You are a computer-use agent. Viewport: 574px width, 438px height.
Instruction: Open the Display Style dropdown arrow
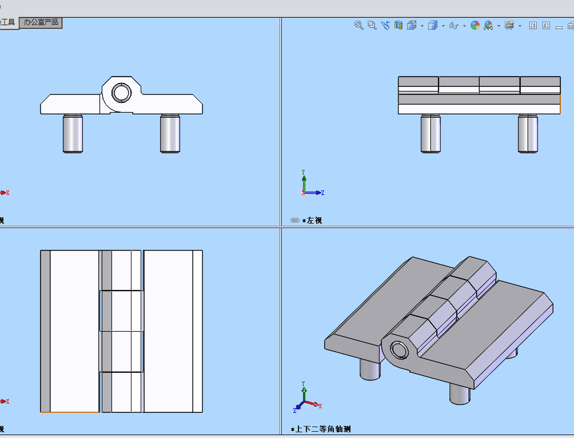click(443, 26)
